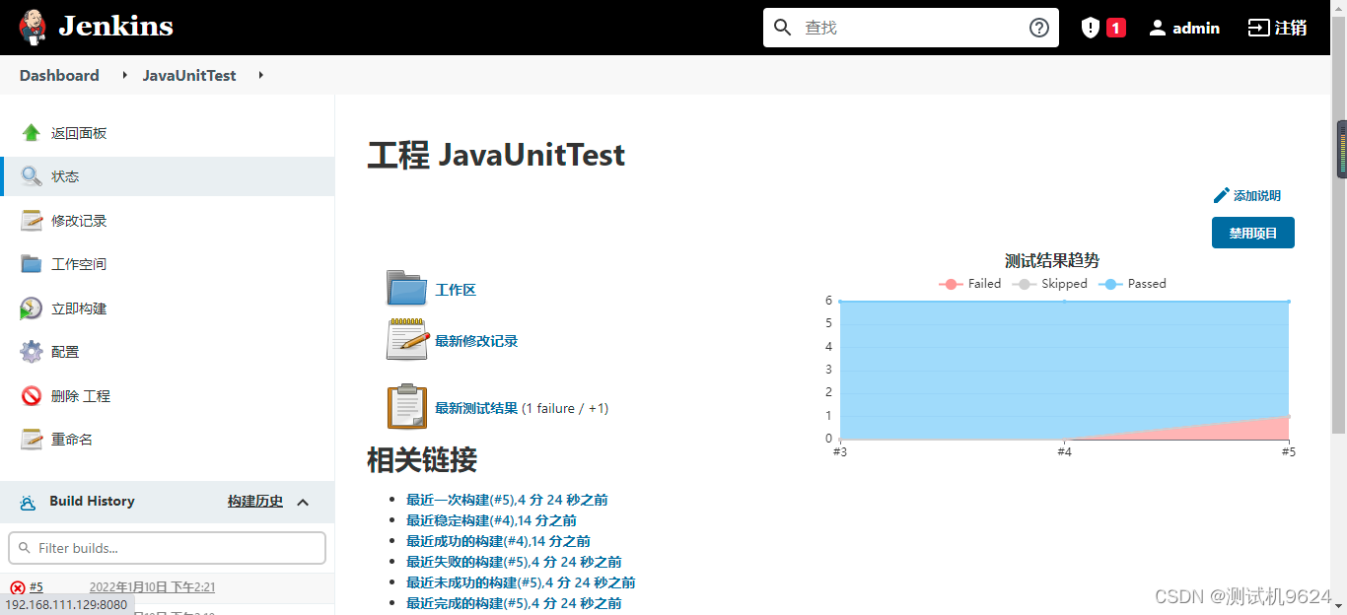Image resolution: width=1347 pixels, height=615 pixels.
Task: Open security warning shield icon
Action: click(x=1091, y=28)
